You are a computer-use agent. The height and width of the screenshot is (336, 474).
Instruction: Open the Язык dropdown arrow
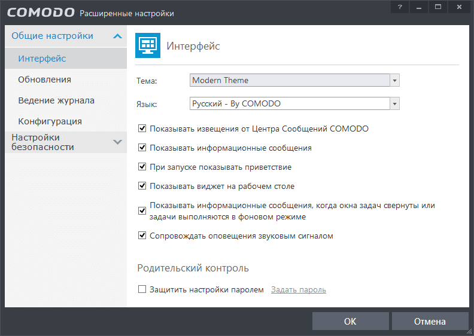click(394, 103)
